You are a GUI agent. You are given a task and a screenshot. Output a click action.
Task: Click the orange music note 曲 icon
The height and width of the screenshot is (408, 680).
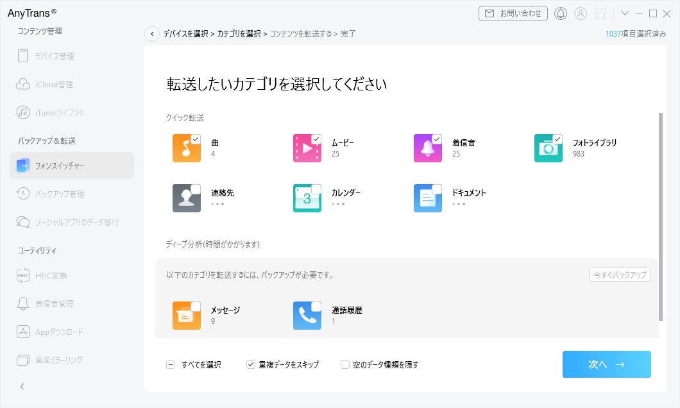point(186,148)
